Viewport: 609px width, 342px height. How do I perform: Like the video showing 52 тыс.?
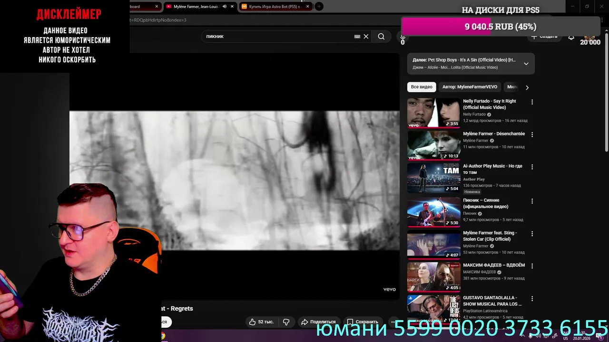pos(261,322)
